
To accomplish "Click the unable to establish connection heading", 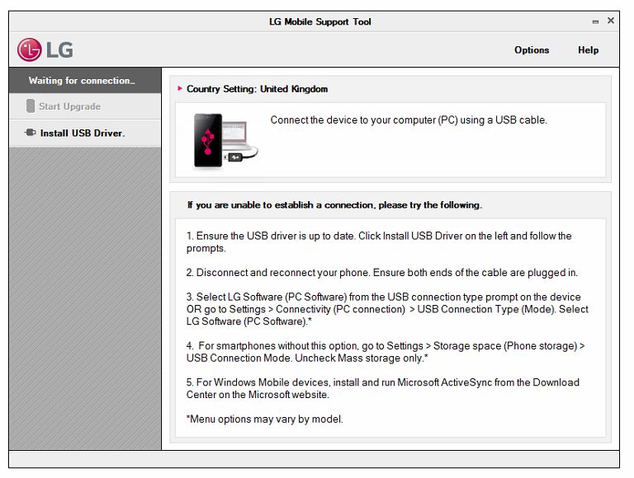I will (x=334, y=205).
